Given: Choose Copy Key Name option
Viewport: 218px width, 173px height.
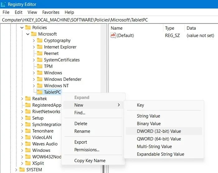Looking at the screenshot, I should 90,161.
